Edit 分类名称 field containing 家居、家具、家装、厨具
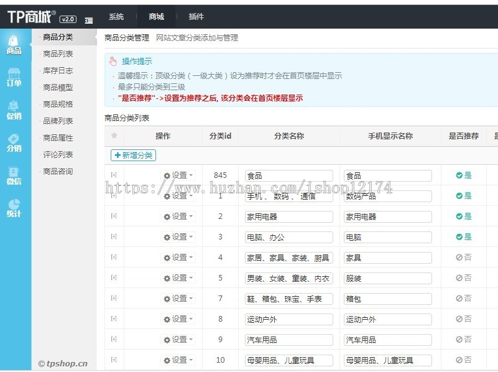498x372 pixels. tap(289, 258)
